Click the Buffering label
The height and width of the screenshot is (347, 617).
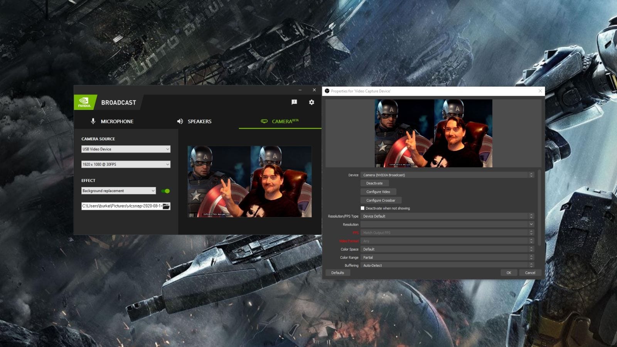(352, 266)
